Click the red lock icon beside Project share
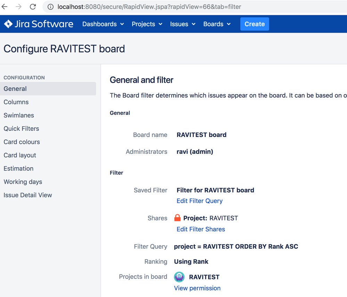347x297 pixels. (177, 218)
